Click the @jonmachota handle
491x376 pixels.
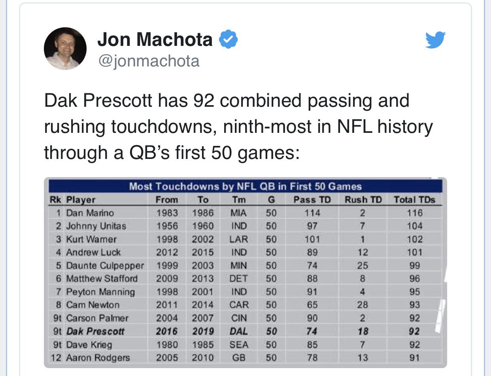point(148,61)
